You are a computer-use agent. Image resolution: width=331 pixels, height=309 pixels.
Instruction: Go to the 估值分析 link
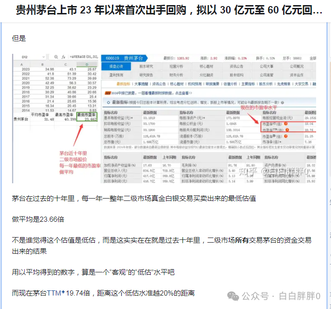(x=230, y=84)
